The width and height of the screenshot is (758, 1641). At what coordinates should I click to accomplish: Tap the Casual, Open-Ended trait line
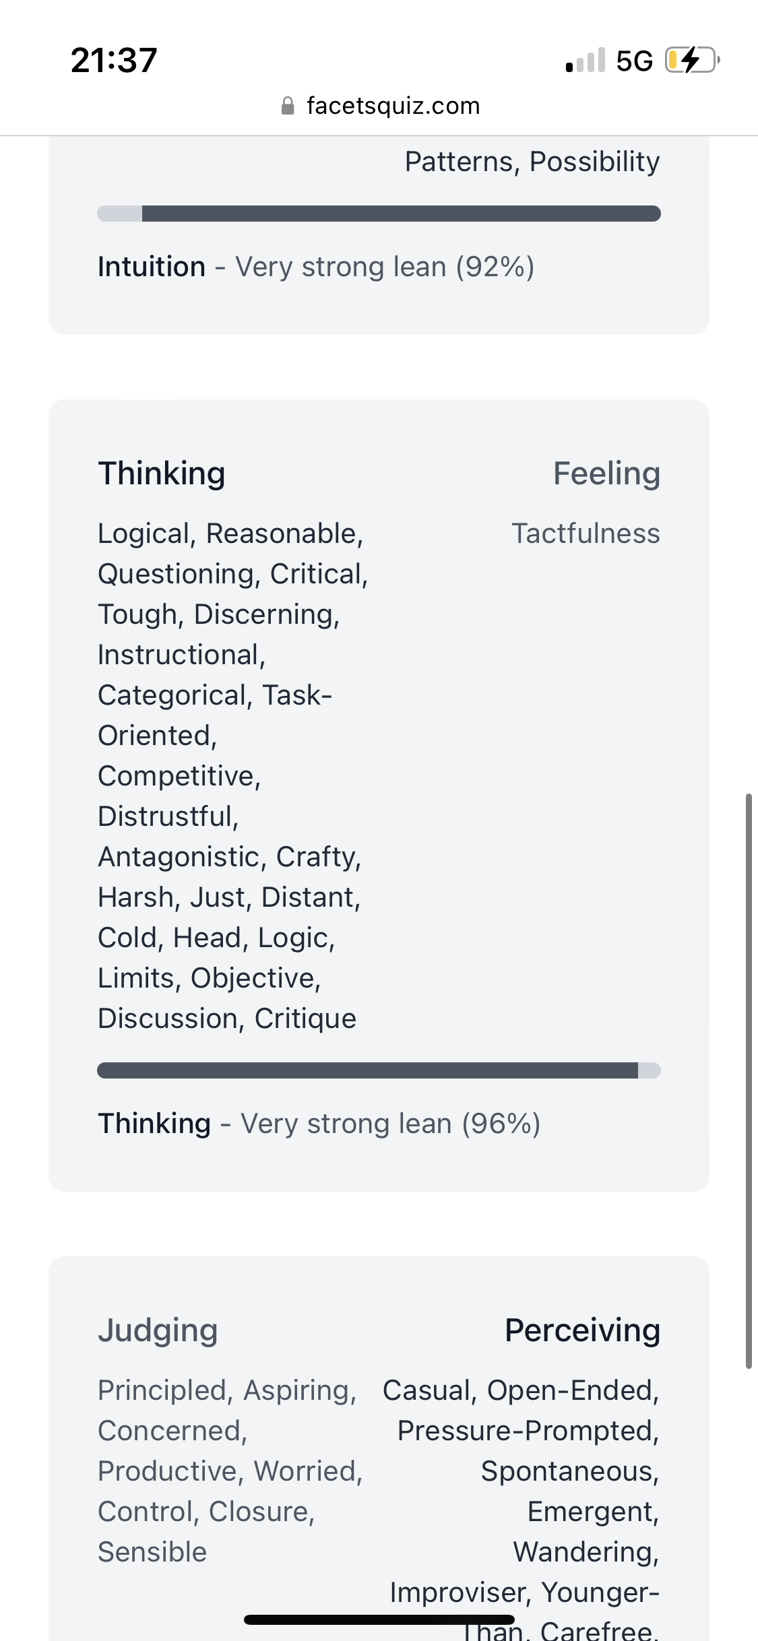click(x=521, y=1390)
